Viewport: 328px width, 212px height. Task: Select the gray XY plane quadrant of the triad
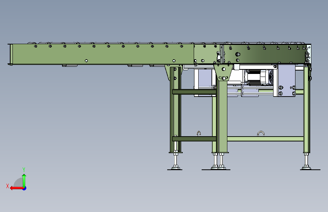19,183
